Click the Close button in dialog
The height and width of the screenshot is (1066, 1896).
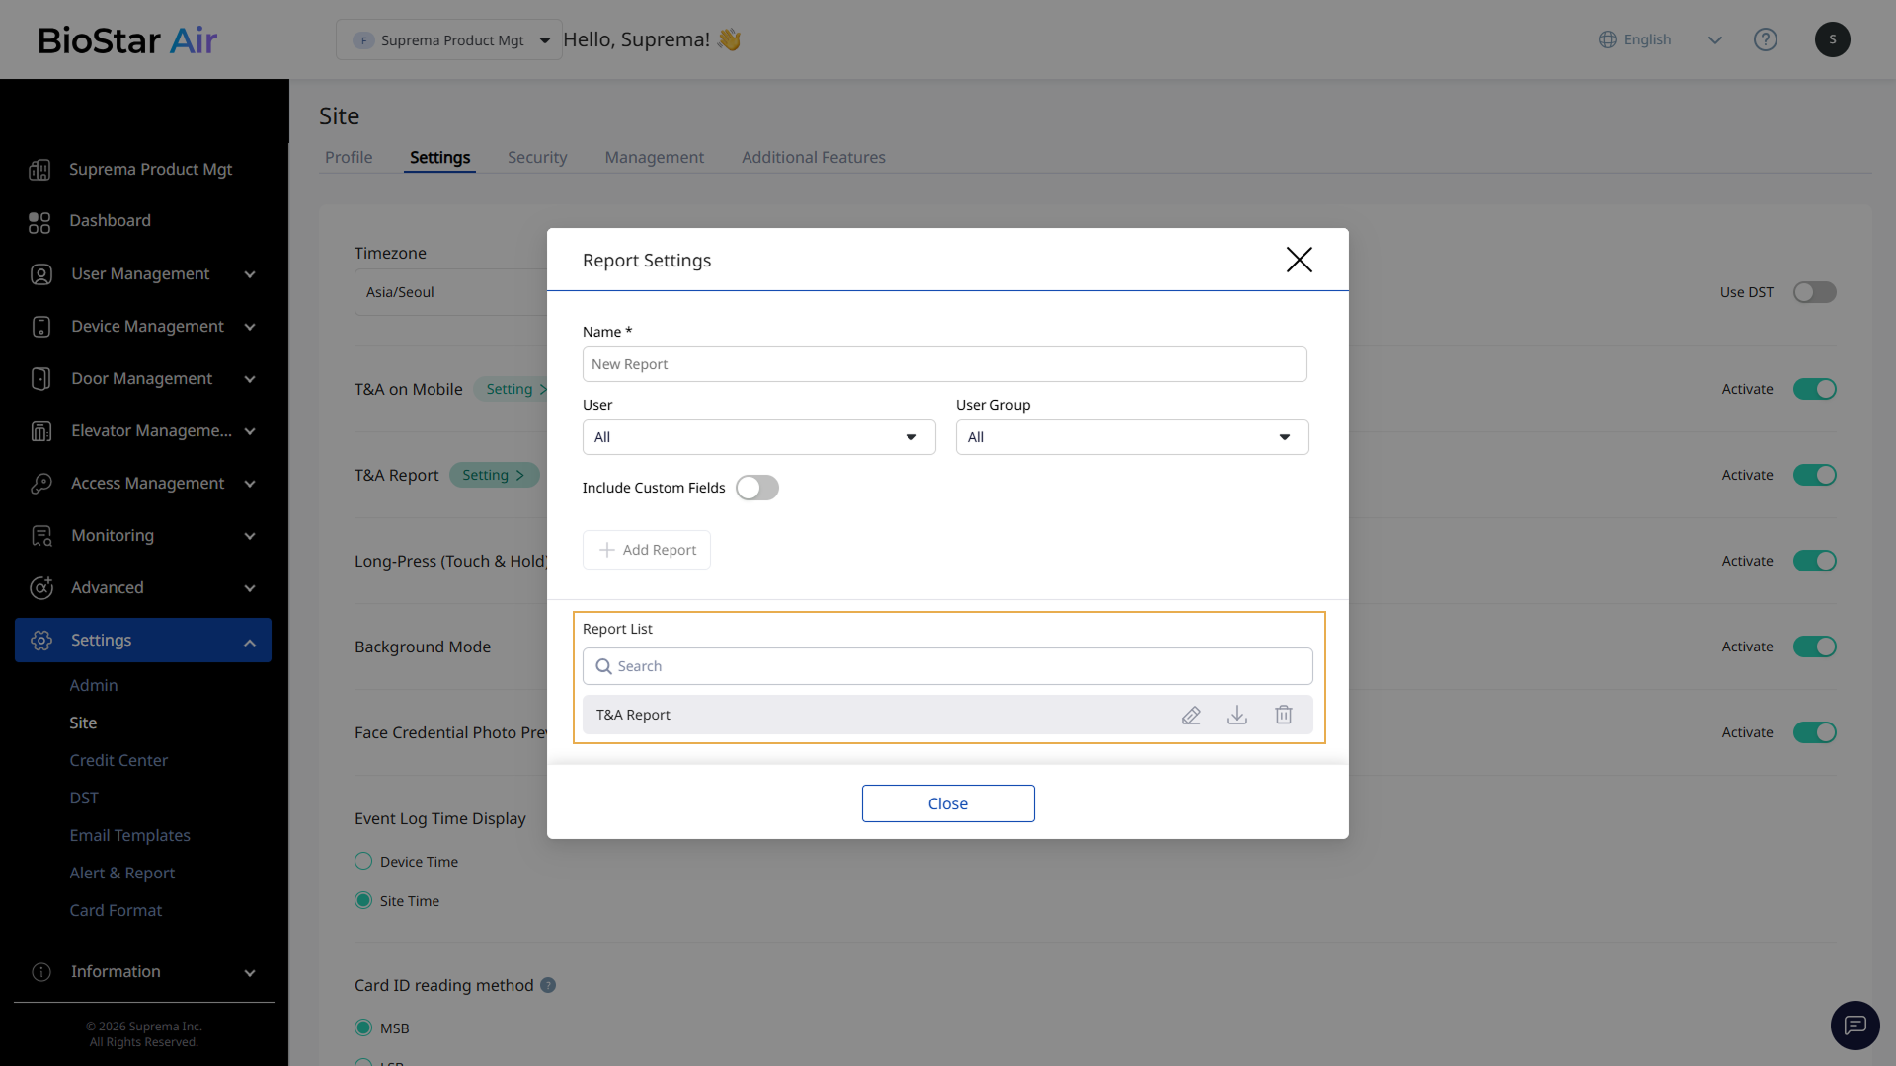(947, 803)
